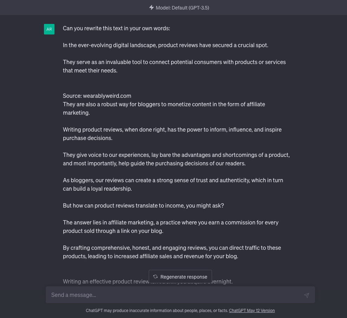Click the green AR user avatar
The width and height of the screenshot is (347, 318).
point(49,29)
